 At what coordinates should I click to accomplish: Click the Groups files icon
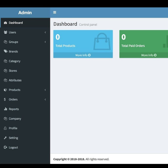[5, 42]
